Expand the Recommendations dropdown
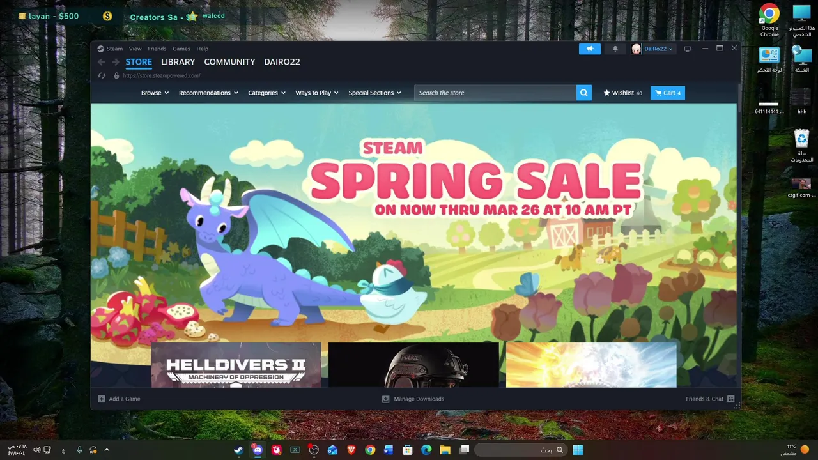Screen dimensions: 818x460 tap(208, 93)
